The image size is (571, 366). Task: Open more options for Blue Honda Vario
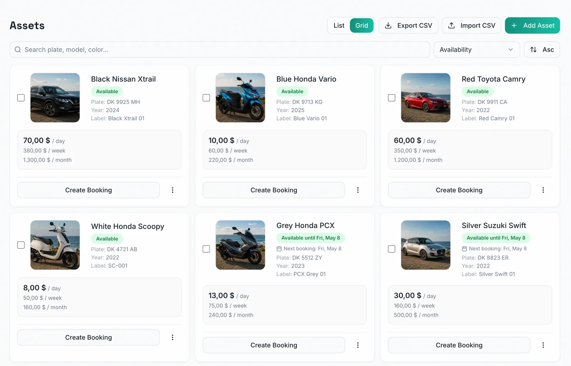(x=358, y=190)
